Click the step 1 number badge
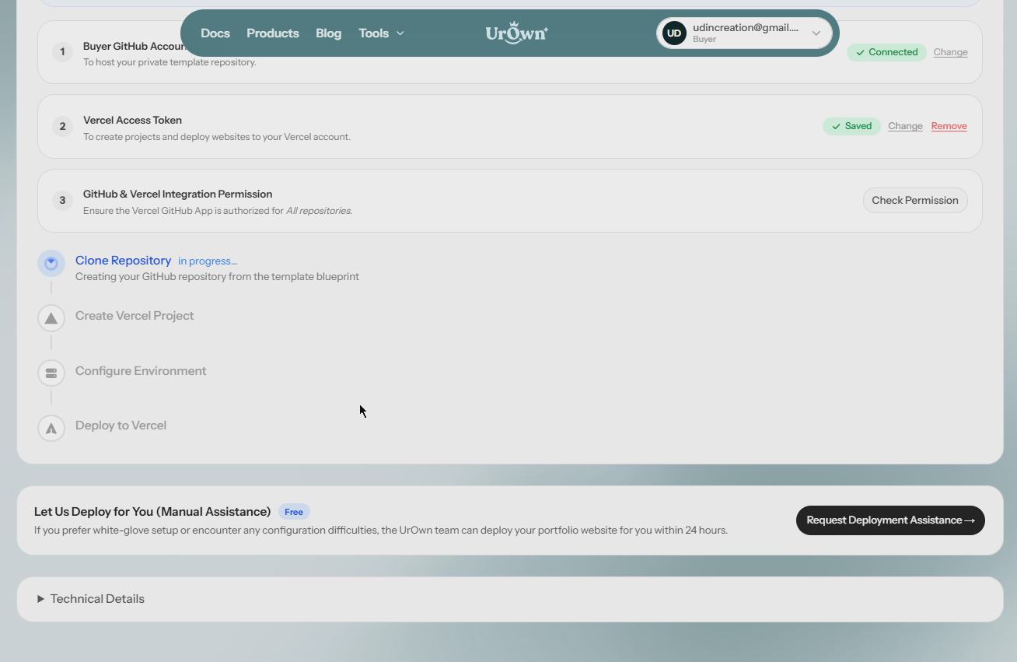This screenshot has width=1017, height=662. point(62,52)
